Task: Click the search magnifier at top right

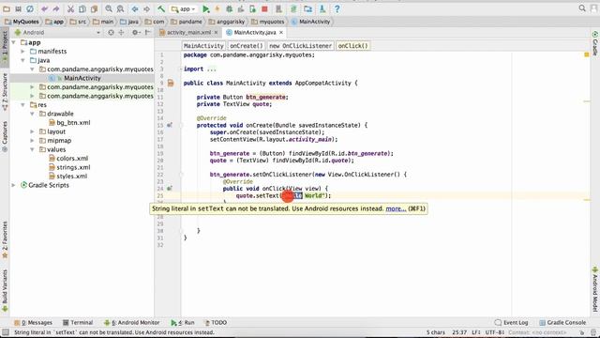Action: point(582,8)
